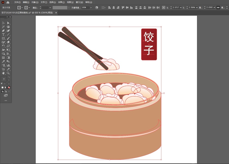Select the Column Graph tool
Screen dimensions: 229x164
point(8,65)
